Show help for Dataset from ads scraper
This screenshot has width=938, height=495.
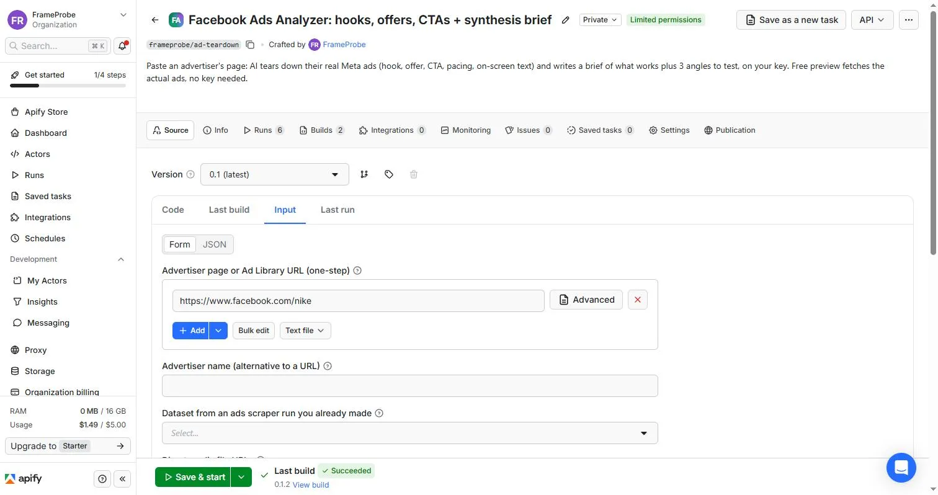[379, 413]
